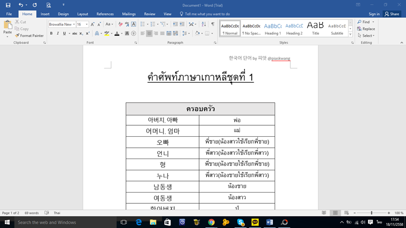Switch to the Insert tab
Screen dimensions: 406x228
coord(45,14)
